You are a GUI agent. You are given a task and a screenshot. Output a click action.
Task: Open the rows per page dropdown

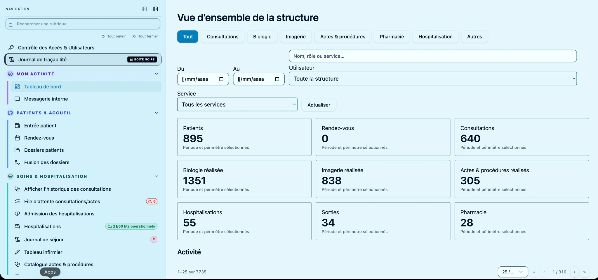coord(513,272)
